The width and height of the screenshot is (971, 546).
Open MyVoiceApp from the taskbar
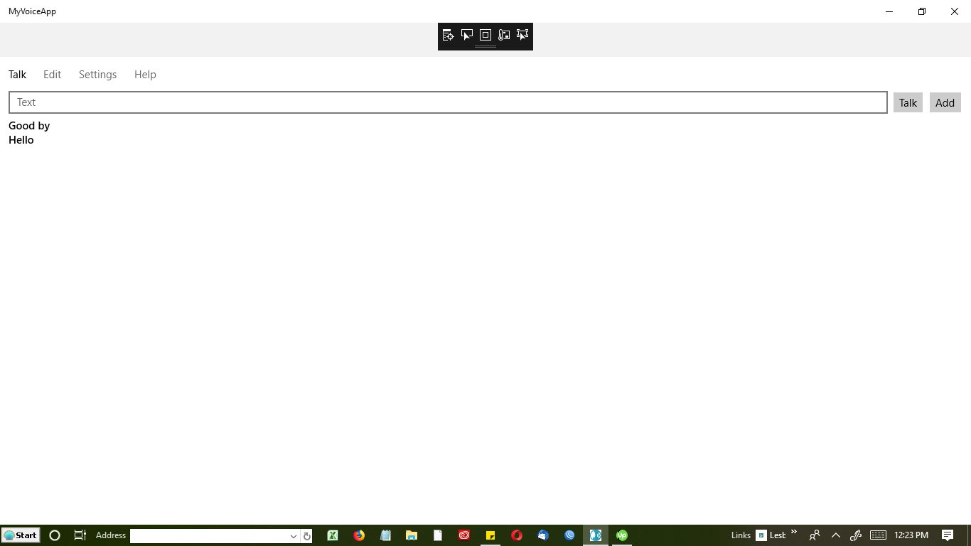click(595, 535)
